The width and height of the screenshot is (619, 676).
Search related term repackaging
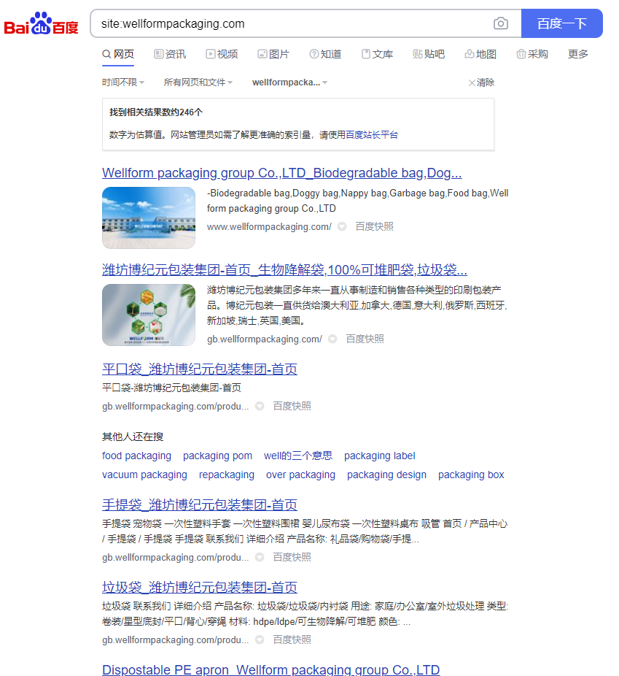(x=227, y=475)
